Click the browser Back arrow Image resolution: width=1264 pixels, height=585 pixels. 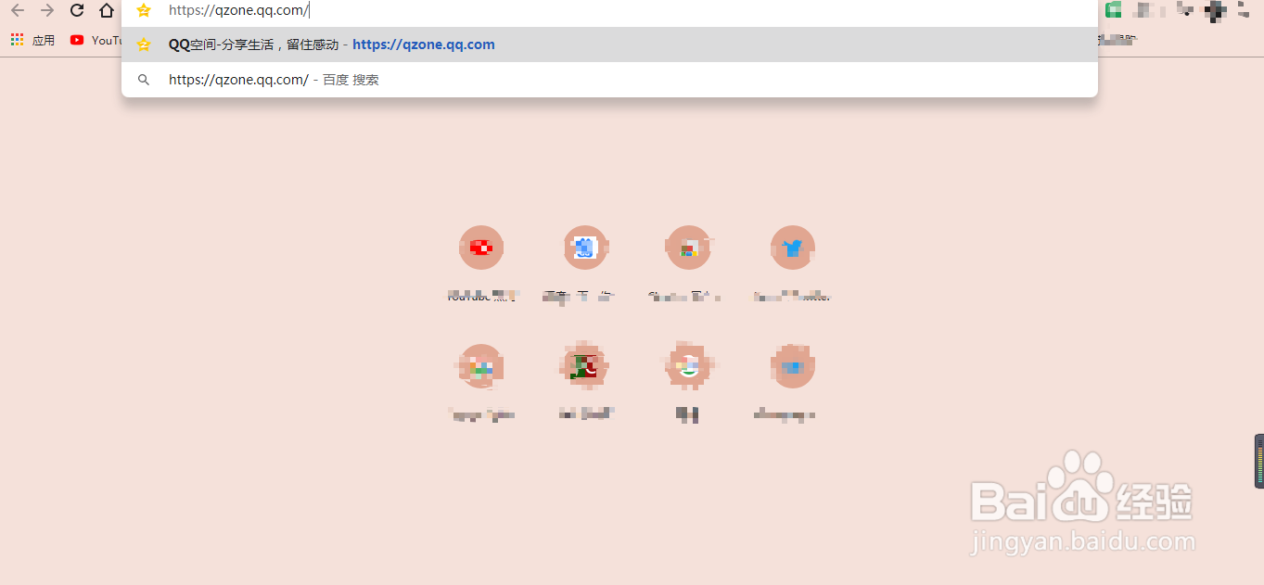point(18,10)
